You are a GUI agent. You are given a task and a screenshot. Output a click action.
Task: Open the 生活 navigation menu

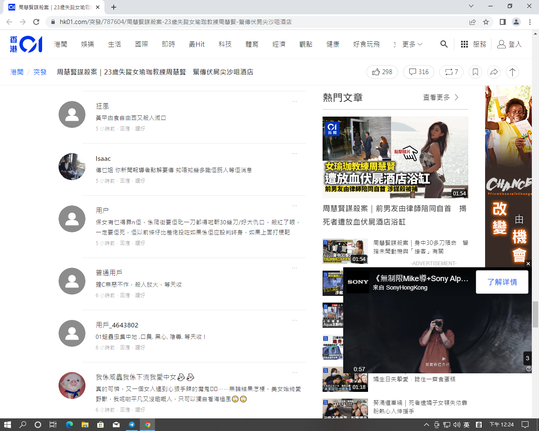coord(115,44)
